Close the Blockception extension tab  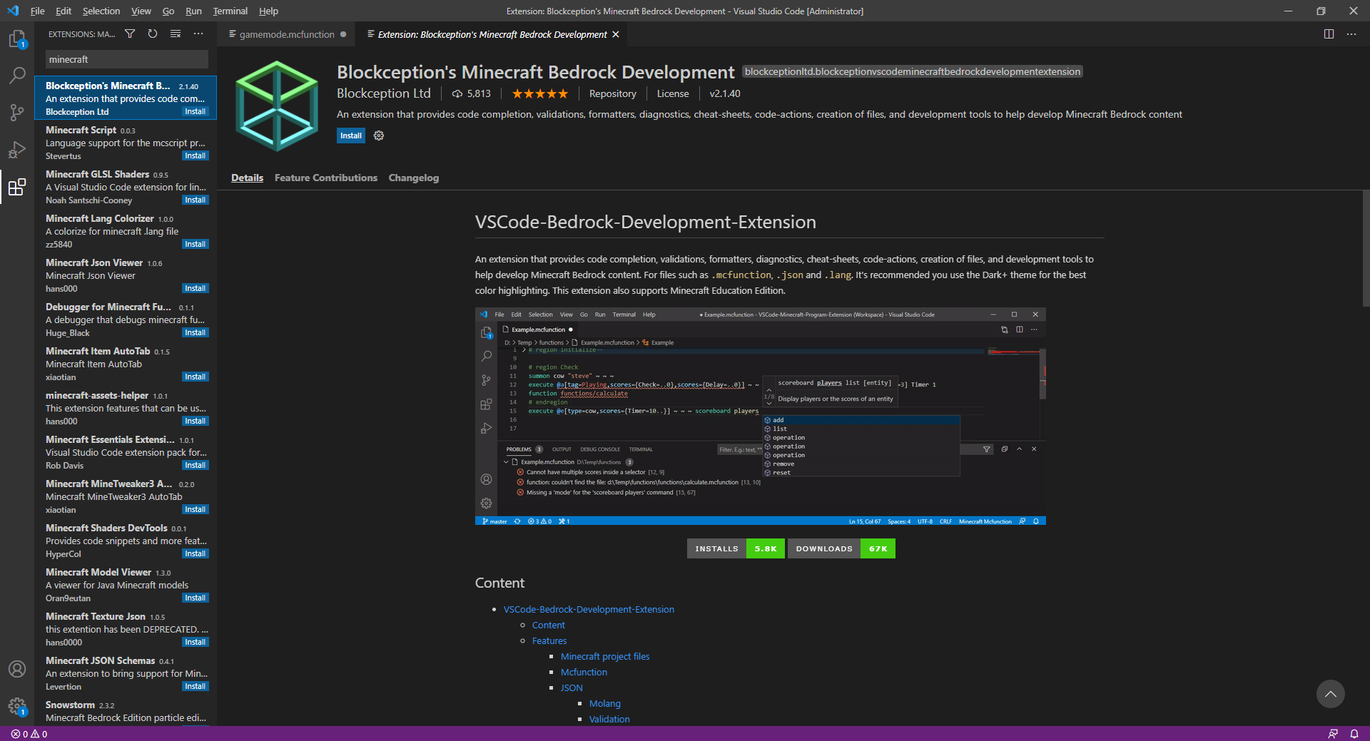pos(616,34)
